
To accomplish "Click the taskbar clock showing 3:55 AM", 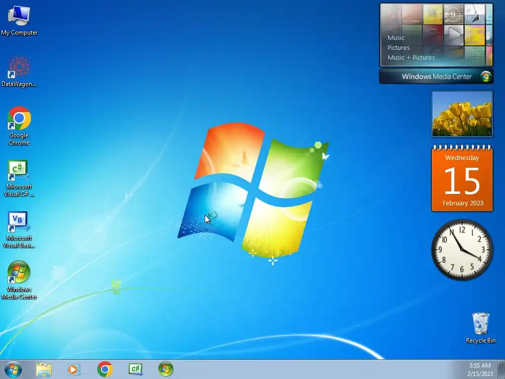I will click(x=480, y=370).
